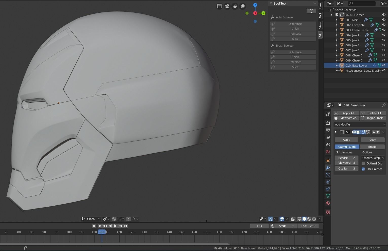Screen dimensions: 388x251
Task: Open the viewport shading options dropdown arrow
Action: click(x=319, y=219)
